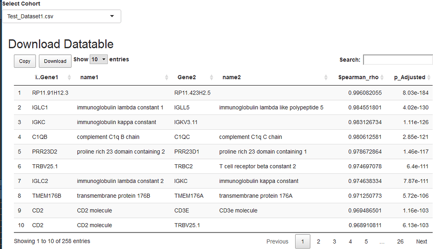Select the TMEM176B table row

tap(169, 196)
